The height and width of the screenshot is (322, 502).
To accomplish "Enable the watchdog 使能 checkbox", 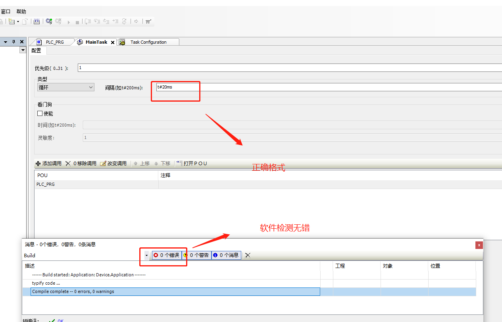I will pos(40,114).
